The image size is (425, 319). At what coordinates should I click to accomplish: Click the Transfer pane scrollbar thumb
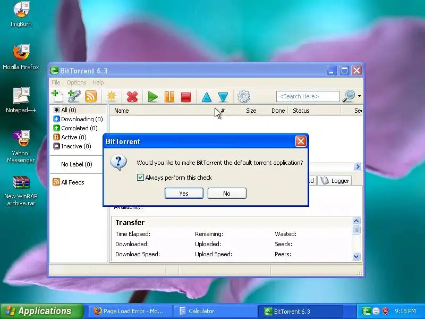pos(356,230)
